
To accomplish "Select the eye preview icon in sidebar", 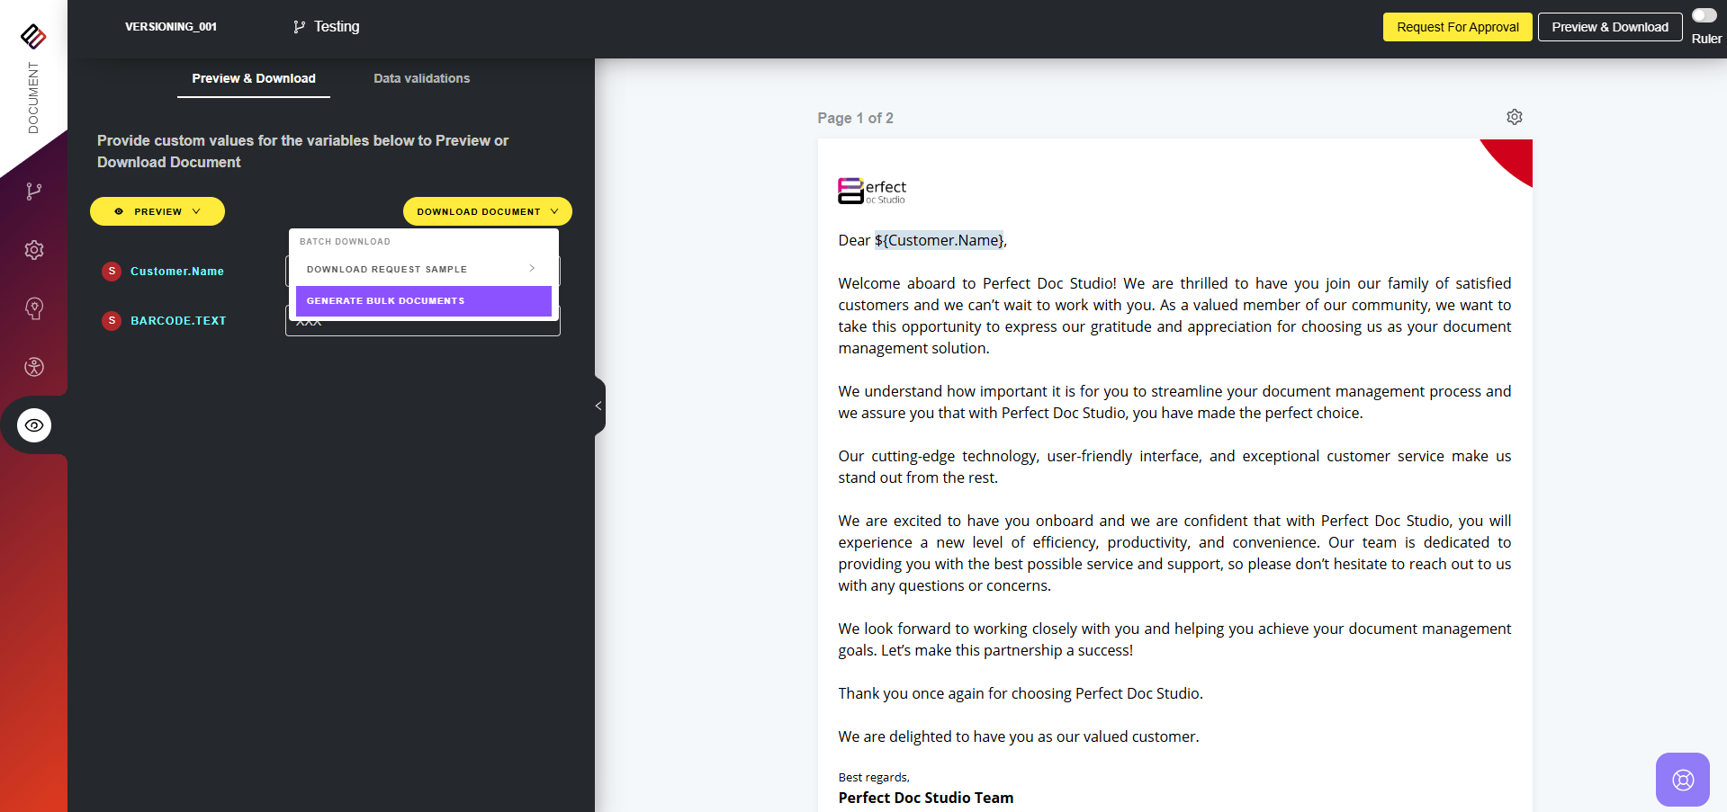I will pyautogui.click(x=34, y=425).
